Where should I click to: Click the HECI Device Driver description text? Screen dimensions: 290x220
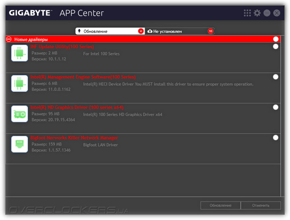pos(168,84)
